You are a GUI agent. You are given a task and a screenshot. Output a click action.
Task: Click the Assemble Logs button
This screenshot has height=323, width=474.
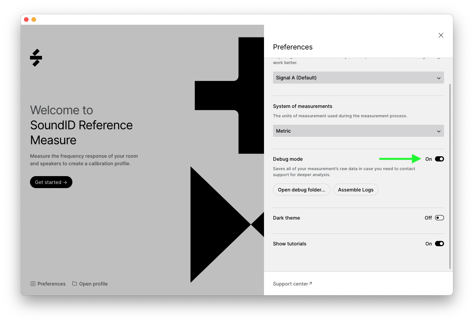[356, 190]
